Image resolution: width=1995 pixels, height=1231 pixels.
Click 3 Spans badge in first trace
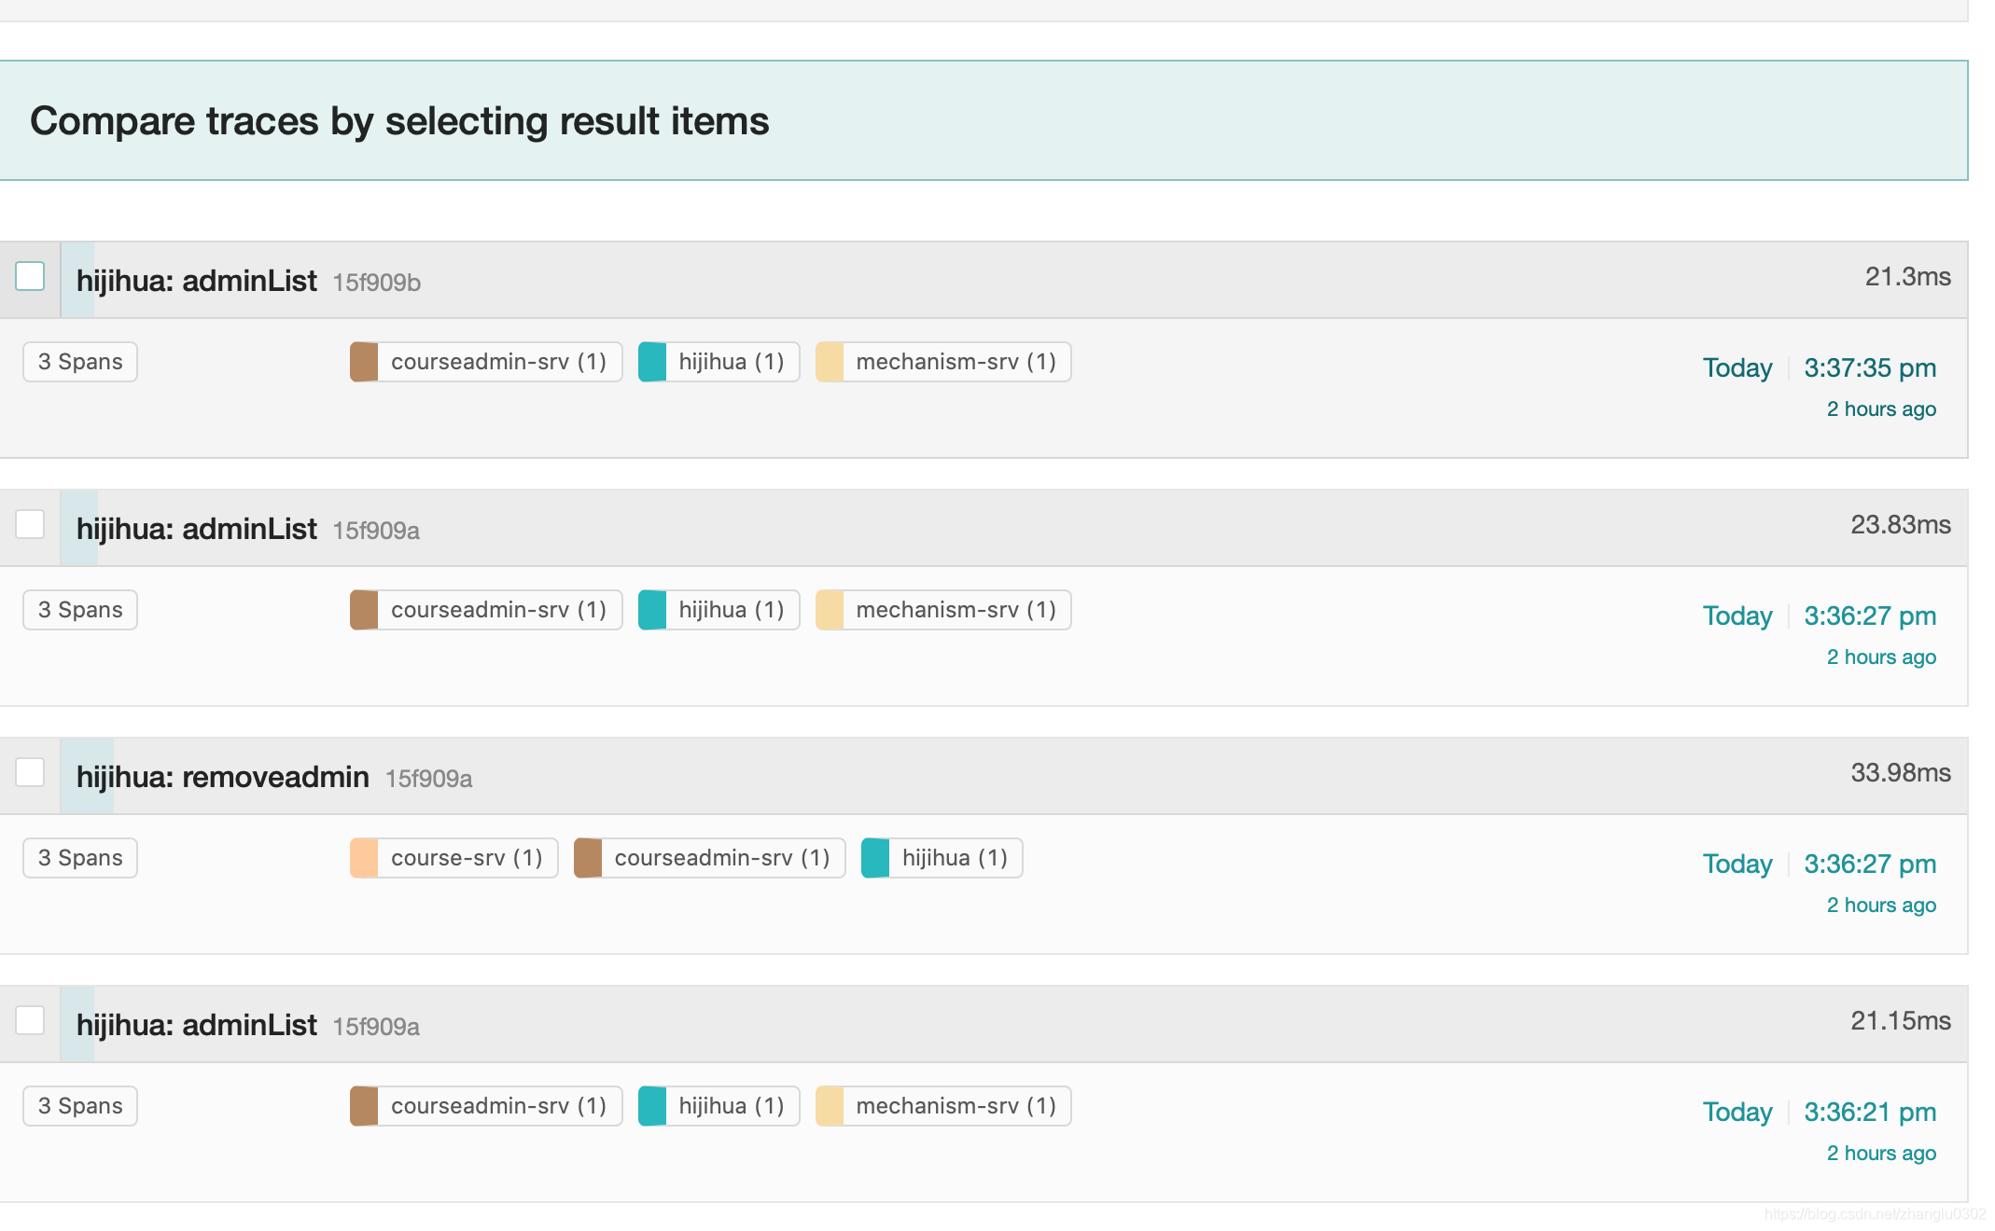coord(80,362)
